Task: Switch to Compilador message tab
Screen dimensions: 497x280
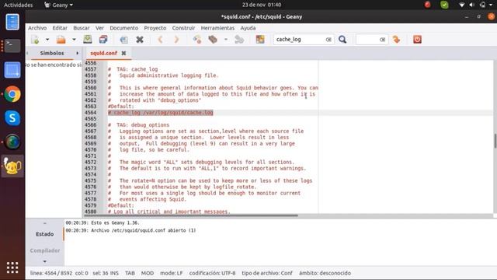Action: pyautogui.click(x=45, y=250)
